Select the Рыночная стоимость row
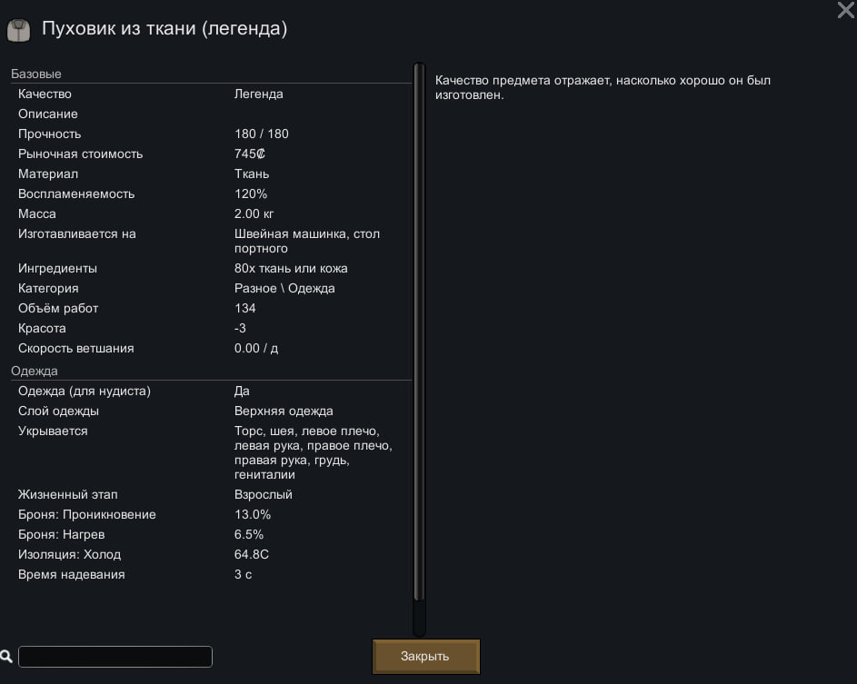Image resolution: width=857 pixels, height=684 pixels. [212, 154]
